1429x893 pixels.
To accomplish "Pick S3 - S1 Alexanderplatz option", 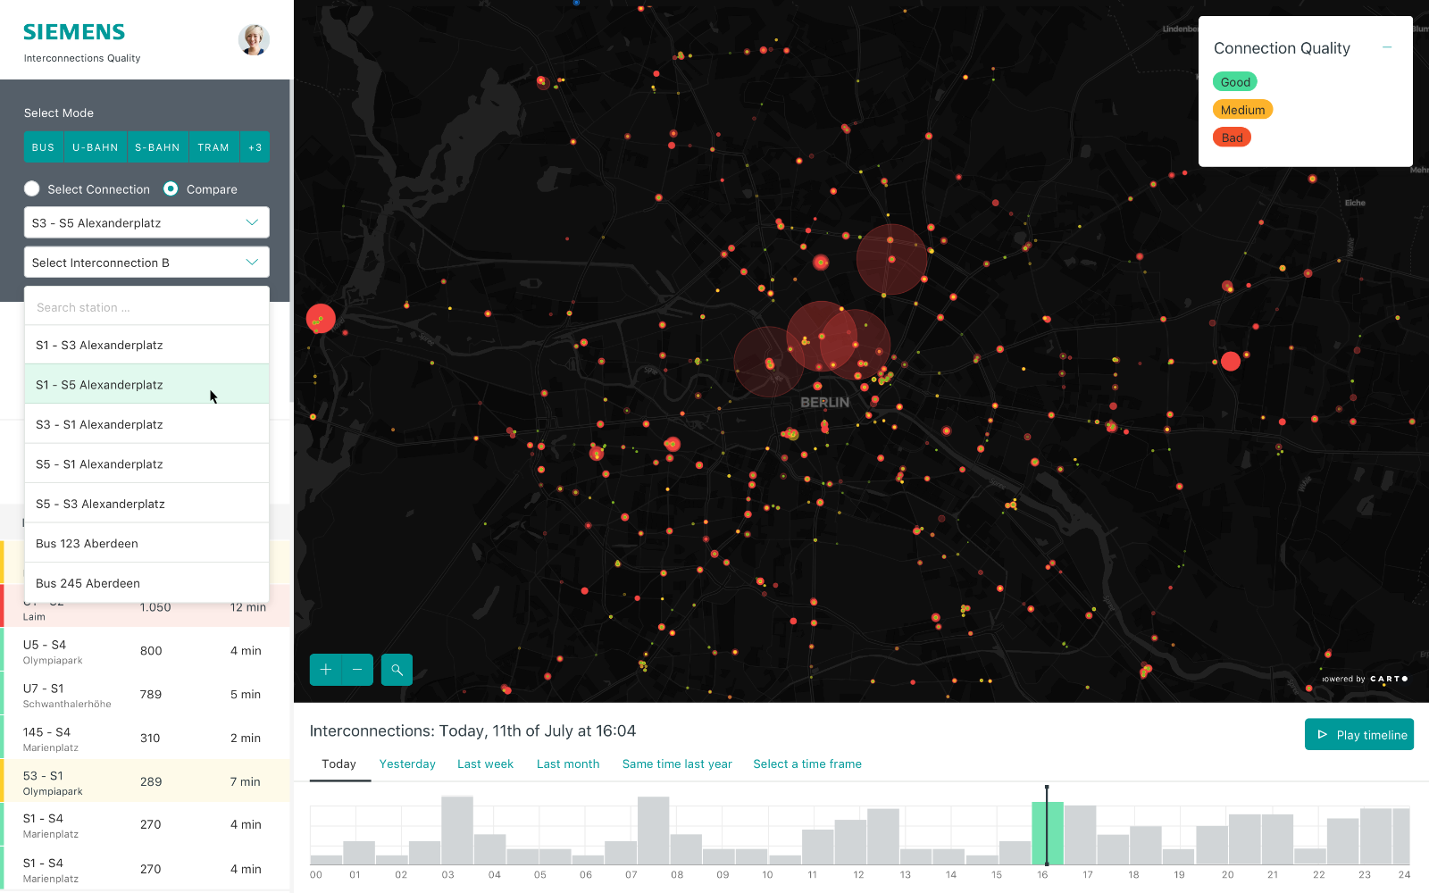I will [146, 424].
